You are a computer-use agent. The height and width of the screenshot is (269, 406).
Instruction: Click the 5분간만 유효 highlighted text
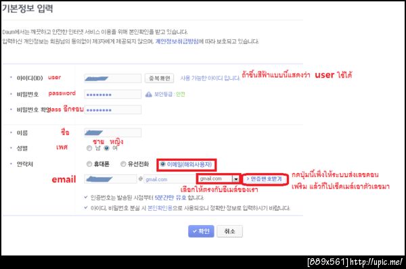click(171, 198)
